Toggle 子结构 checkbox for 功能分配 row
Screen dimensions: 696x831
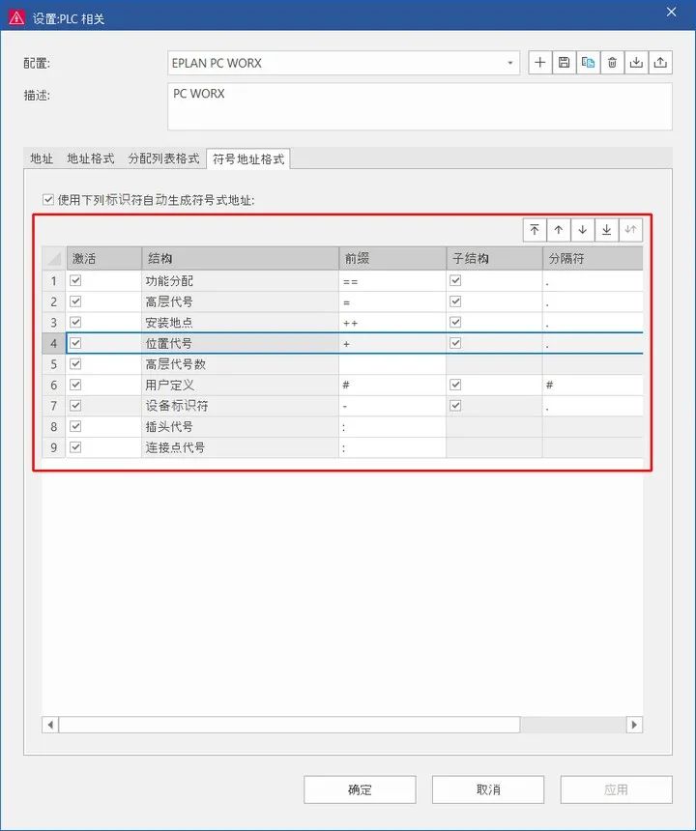455,280
